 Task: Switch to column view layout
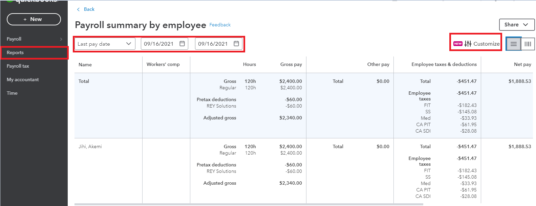528,44
